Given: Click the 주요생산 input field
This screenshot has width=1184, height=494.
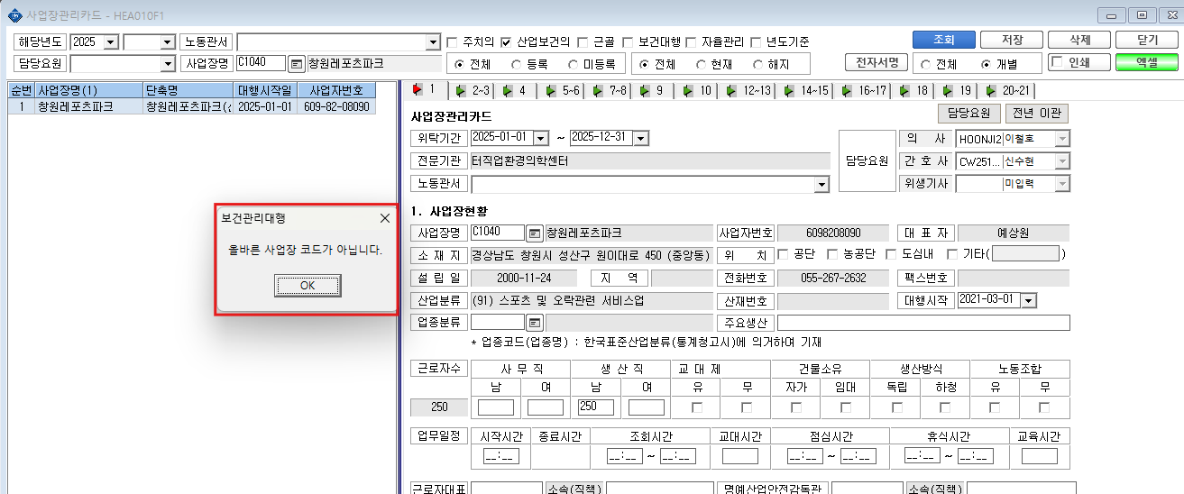Looking at the screenshot, I should pyautogui.click(x=923, y=323).
